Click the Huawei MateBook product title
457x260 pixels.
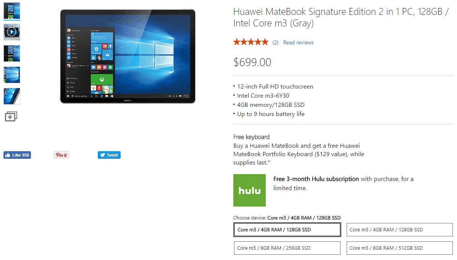pyautogui.click(x=341, y=17)
